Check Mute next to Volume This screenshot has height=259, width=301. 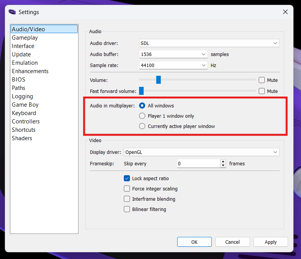(x=262, y=80)
